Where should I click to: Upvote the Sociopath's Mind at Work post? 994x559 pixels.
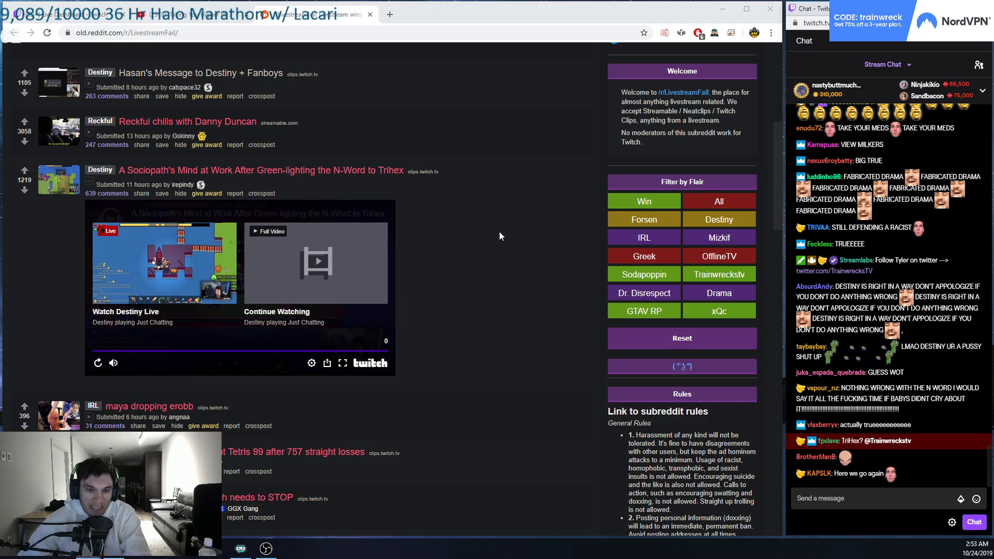(x=24, y=170)
